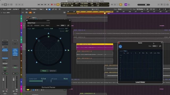Click the vertical auto zoom icon
170x95 pixels.
[x=151, y=9]
